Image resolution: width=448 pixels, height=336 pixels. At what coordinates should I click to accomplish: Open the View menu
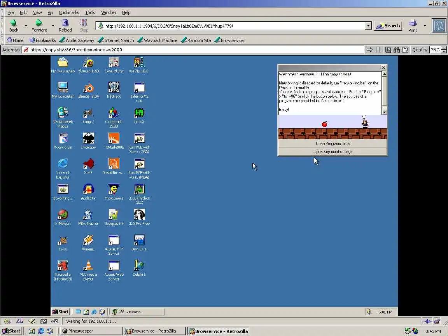[x=37, y=12]
